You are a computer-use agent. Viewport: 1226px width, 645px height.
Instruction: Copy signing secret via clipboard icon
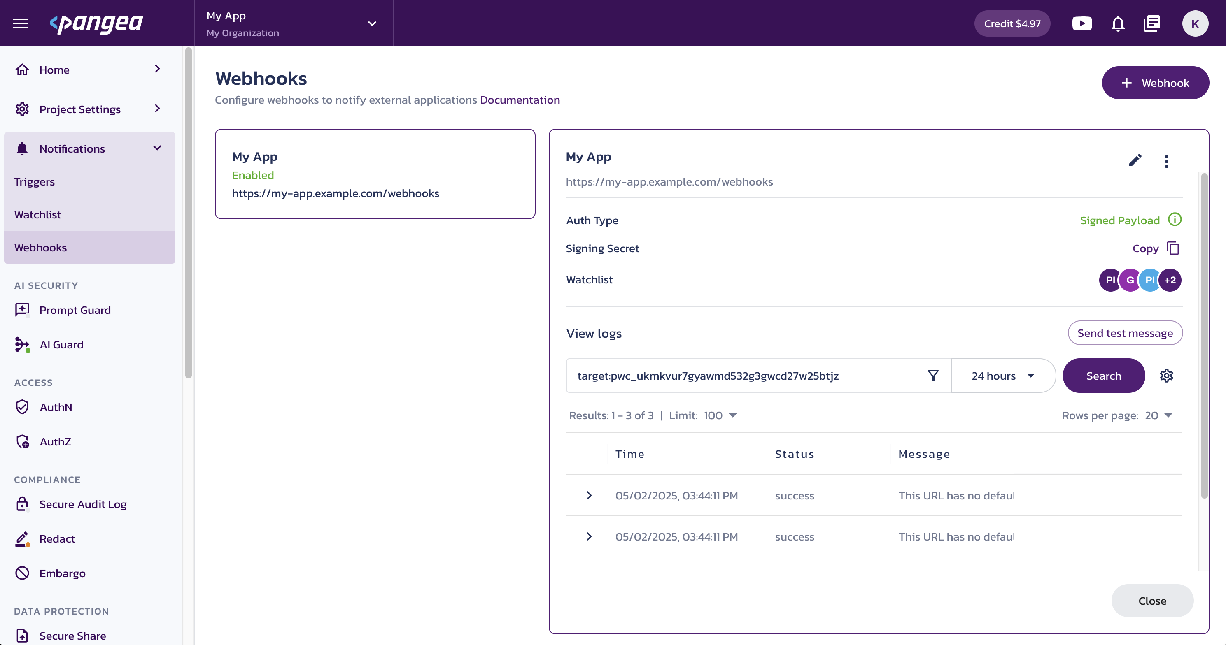click(x=1173, y=248)
